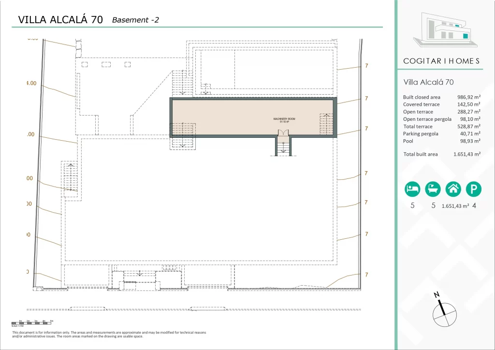Click the parking P icon
The width and height of the screenshot is (495, 350).
click(x=474, y=189)
